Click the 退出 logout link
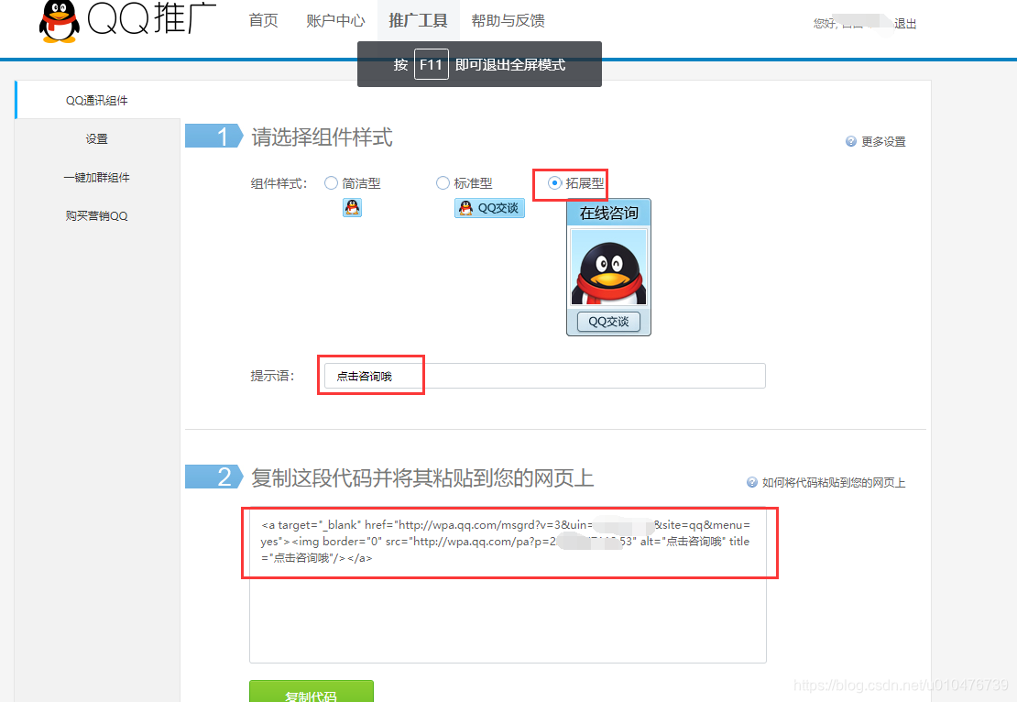Viewport: 1017px width, 702px height. 905,24
